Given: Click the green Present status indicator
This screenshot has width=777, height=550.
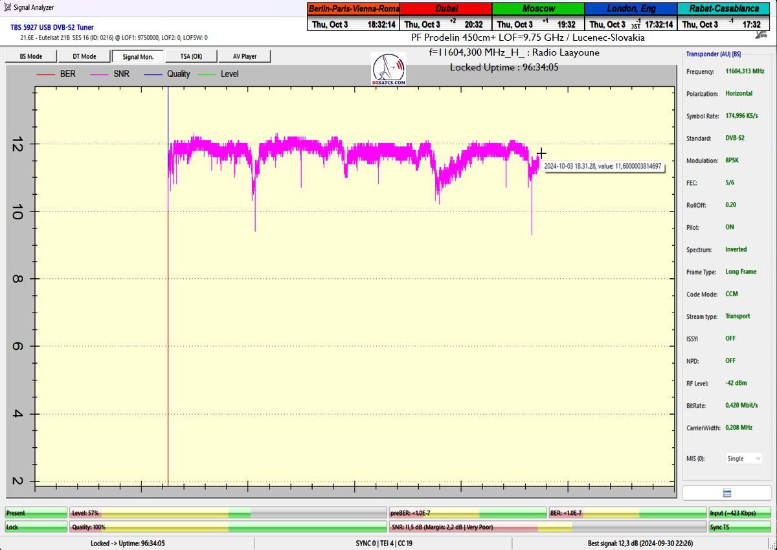Looking at the screenshot, I should tap(36, 513).
